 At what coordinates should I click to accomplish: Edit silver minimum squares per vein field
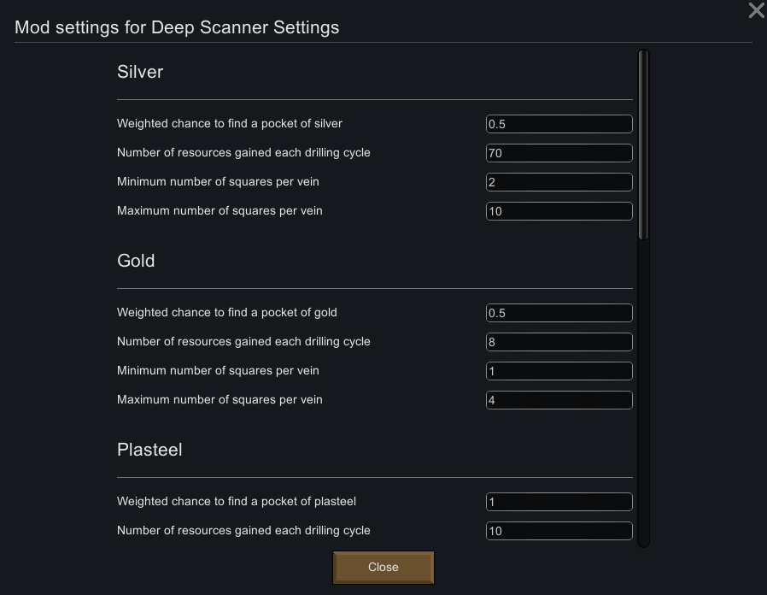coord(559,182)
